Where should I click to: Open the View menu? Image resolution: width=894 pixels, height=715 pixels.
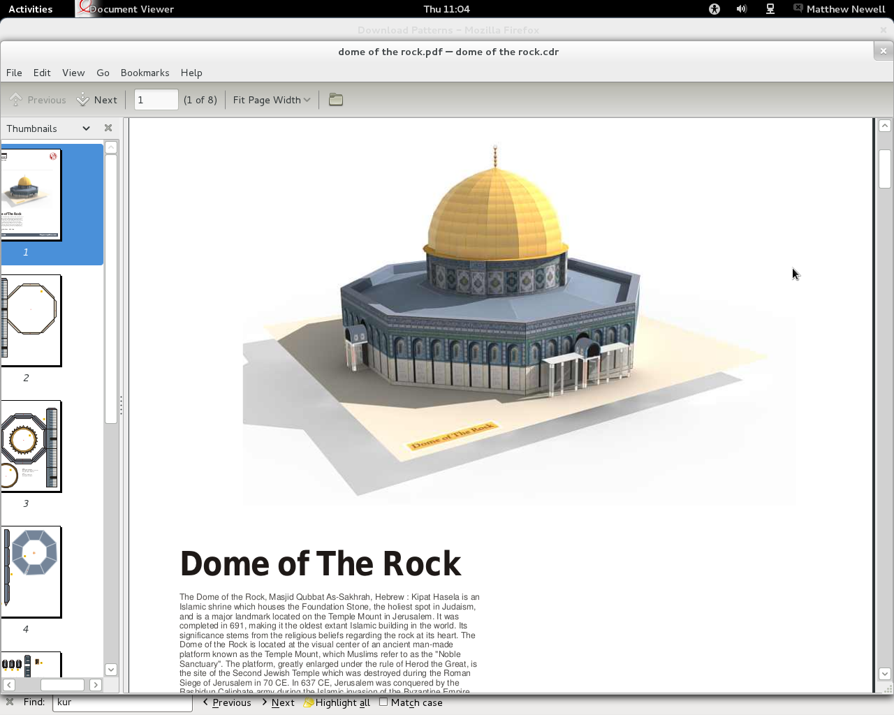(73, 73)
